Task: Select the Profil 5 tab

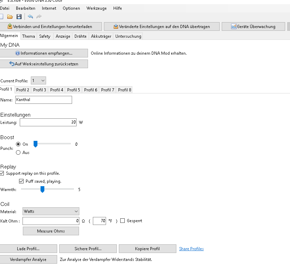Action: coord(73,90)
